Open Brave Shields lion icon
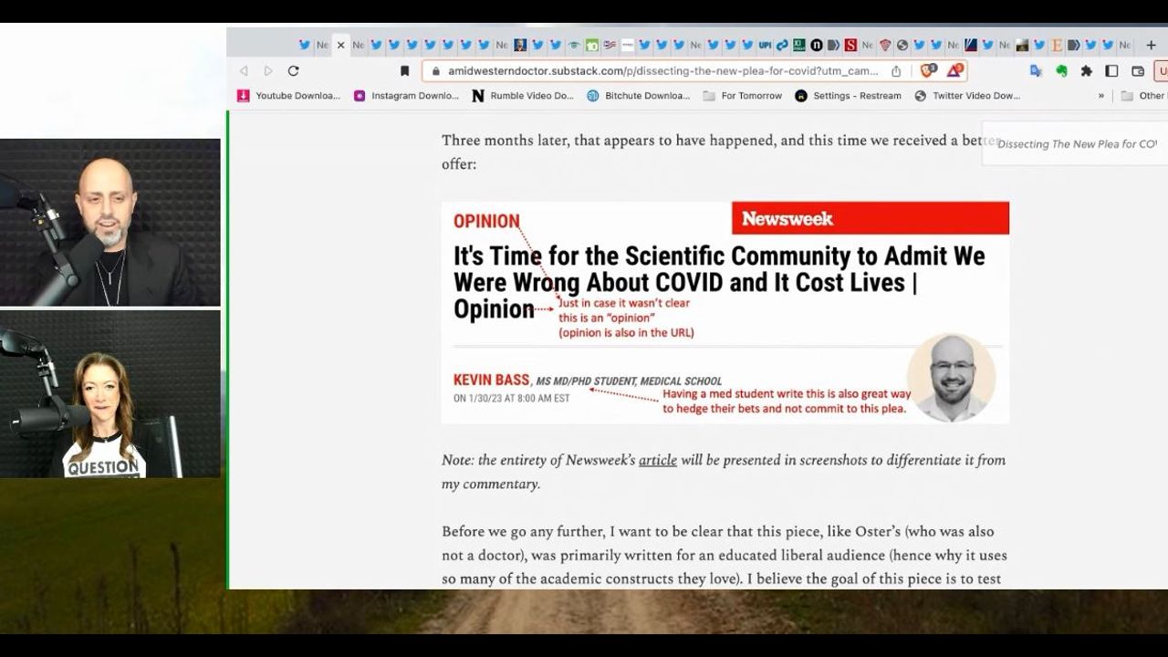 927,71
